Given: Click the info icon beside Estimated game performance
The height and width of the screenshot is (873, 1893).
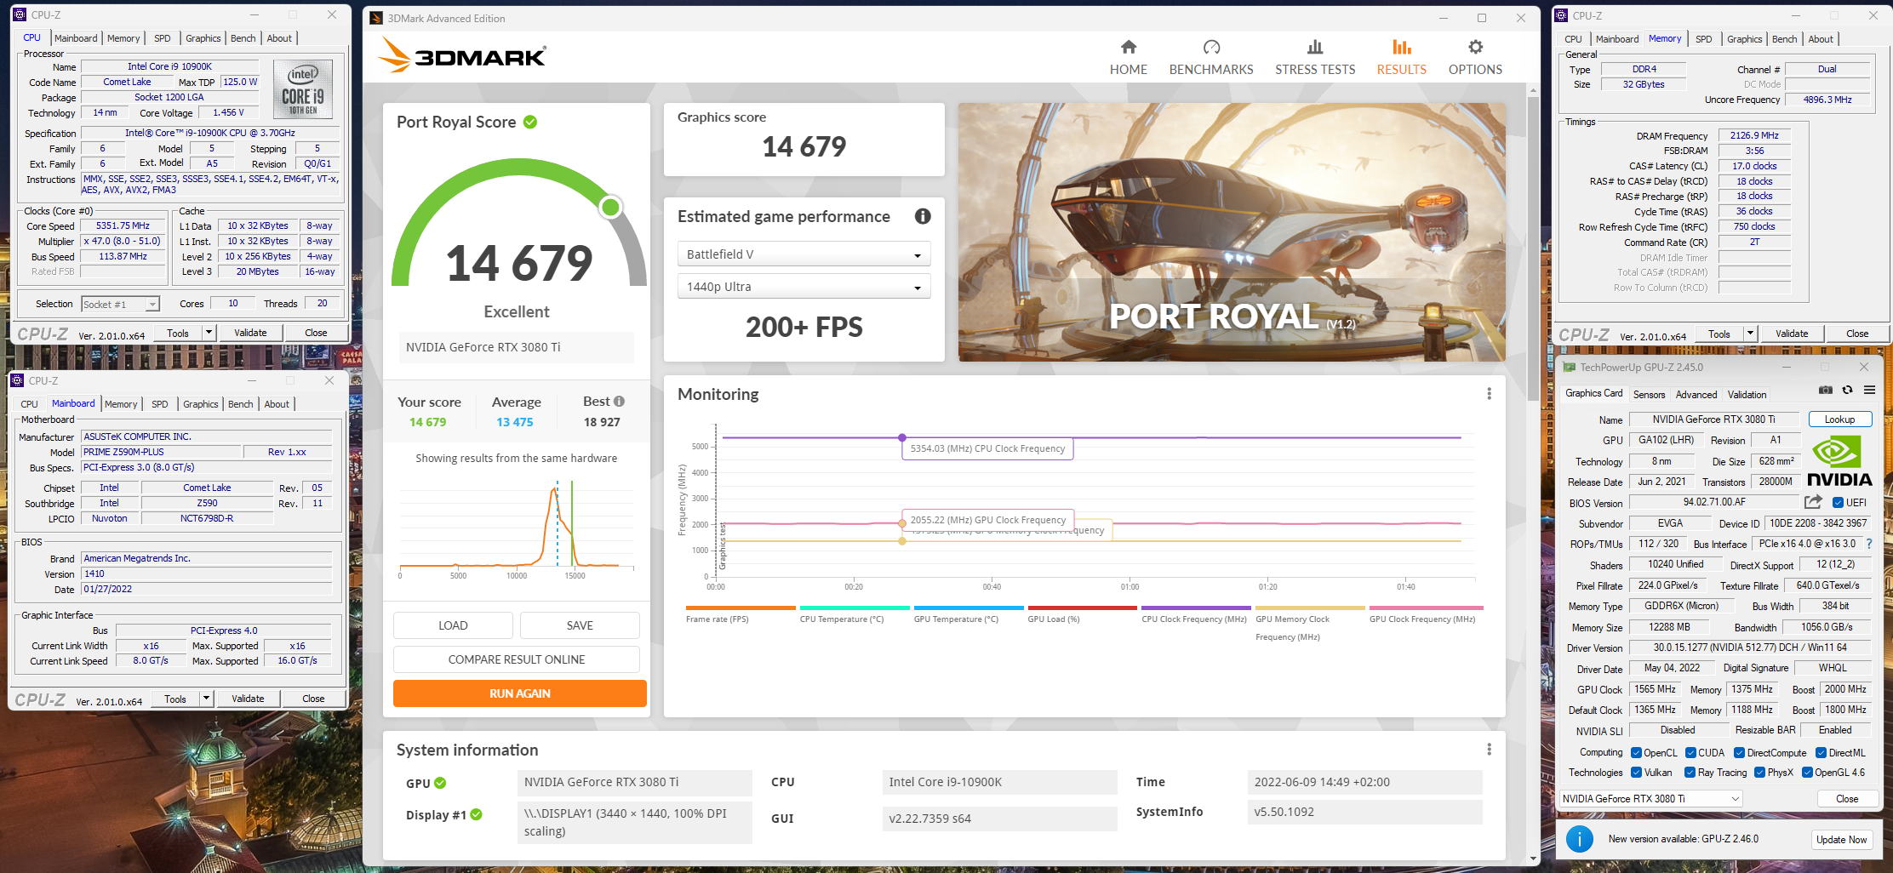Looking at the screenshot, I should point(923,216).
